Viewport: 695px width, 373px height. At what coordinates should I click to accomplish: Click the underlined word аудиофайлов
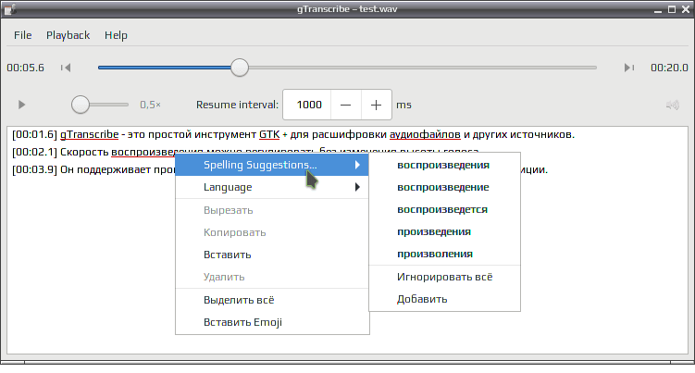425,134
